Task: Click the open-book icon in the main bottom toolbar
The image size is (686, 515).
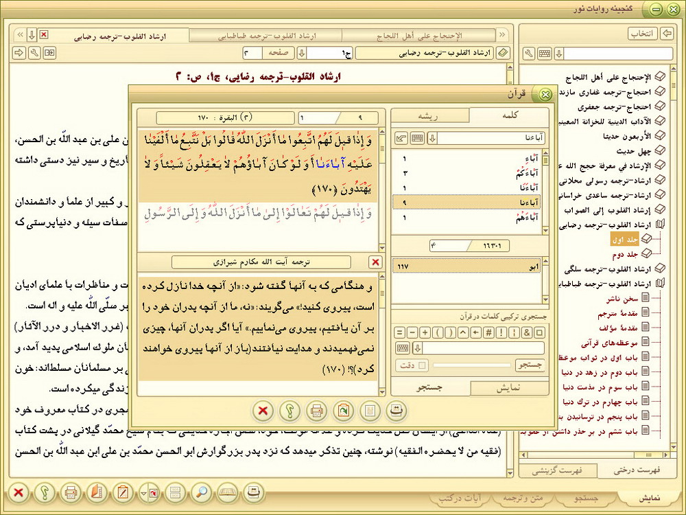Action: pos(228,493)
